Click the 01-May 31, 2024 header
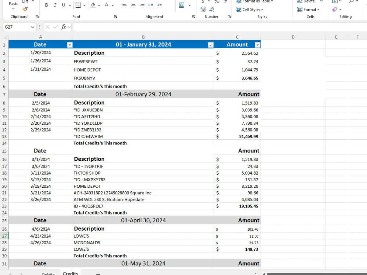The width and height of the screenshot is (367, 275). (143, 264)
